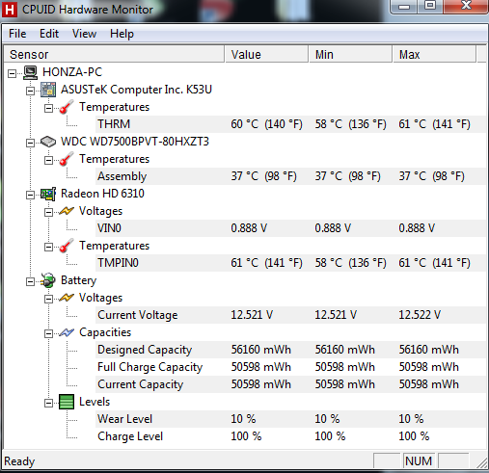The width and height of the screenshot is (489, 473).
Task: Click the window resize grip
Action: pyautogui.click(x=481, y=462)
